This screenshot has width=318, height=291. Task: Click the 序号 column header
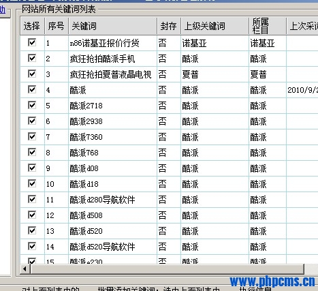57,26
